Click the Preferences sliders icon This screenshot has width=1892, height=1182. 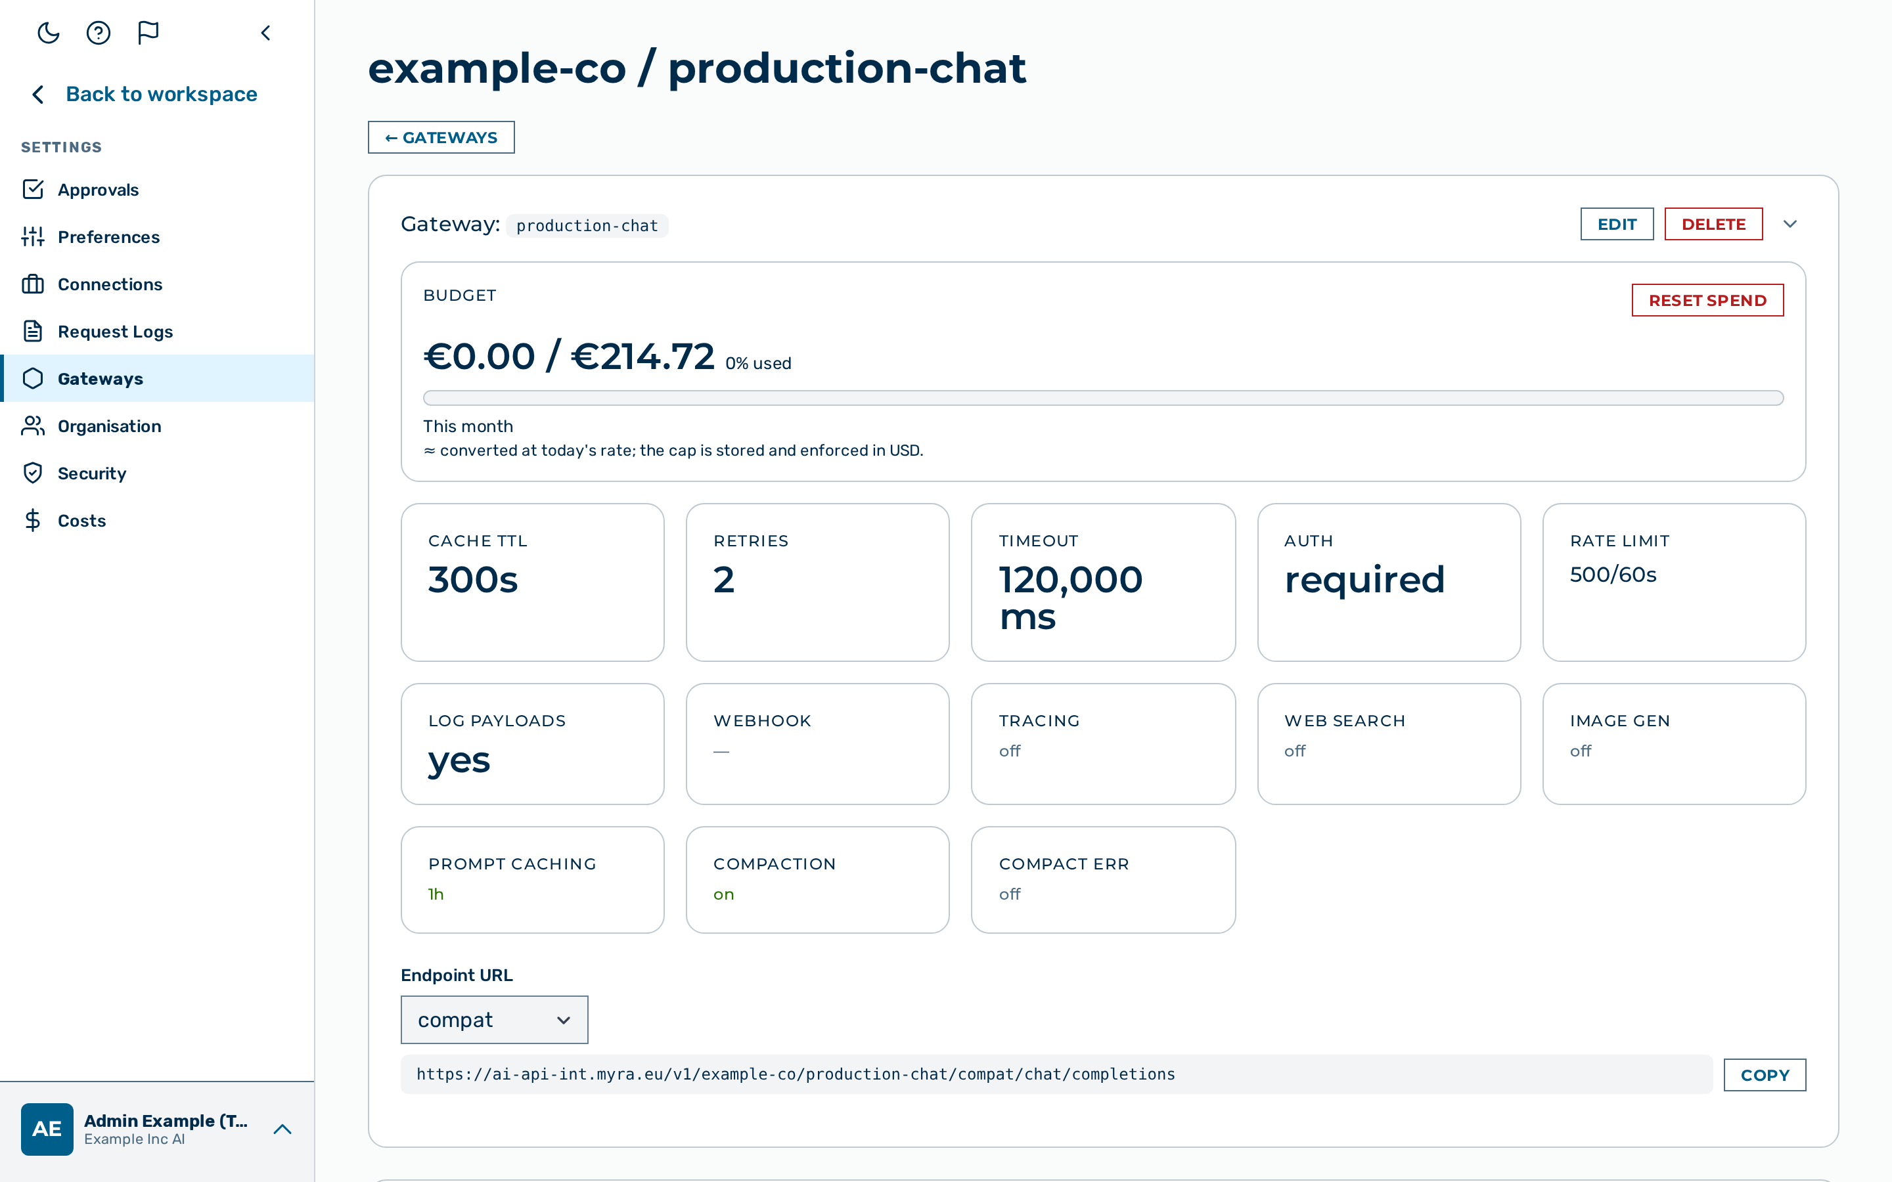coord(33,237)
